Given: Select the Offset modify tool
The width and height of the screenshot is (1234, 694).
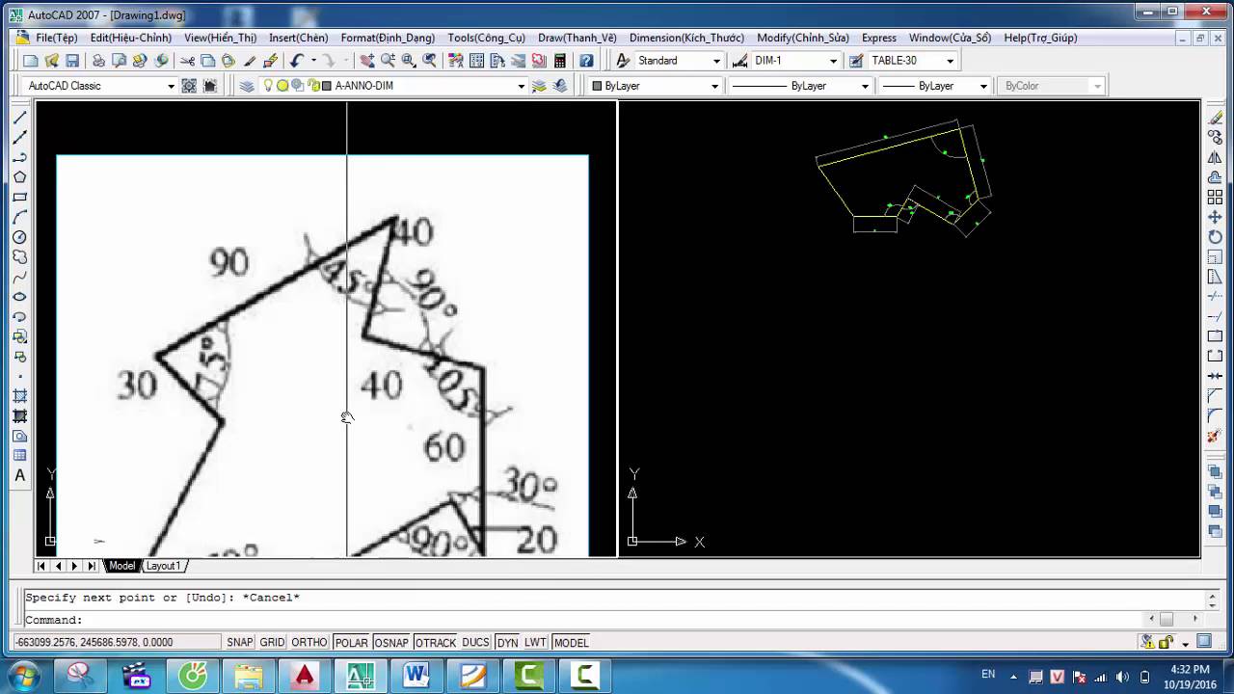Looking at the screenshot, I should tap(1215, 177).
